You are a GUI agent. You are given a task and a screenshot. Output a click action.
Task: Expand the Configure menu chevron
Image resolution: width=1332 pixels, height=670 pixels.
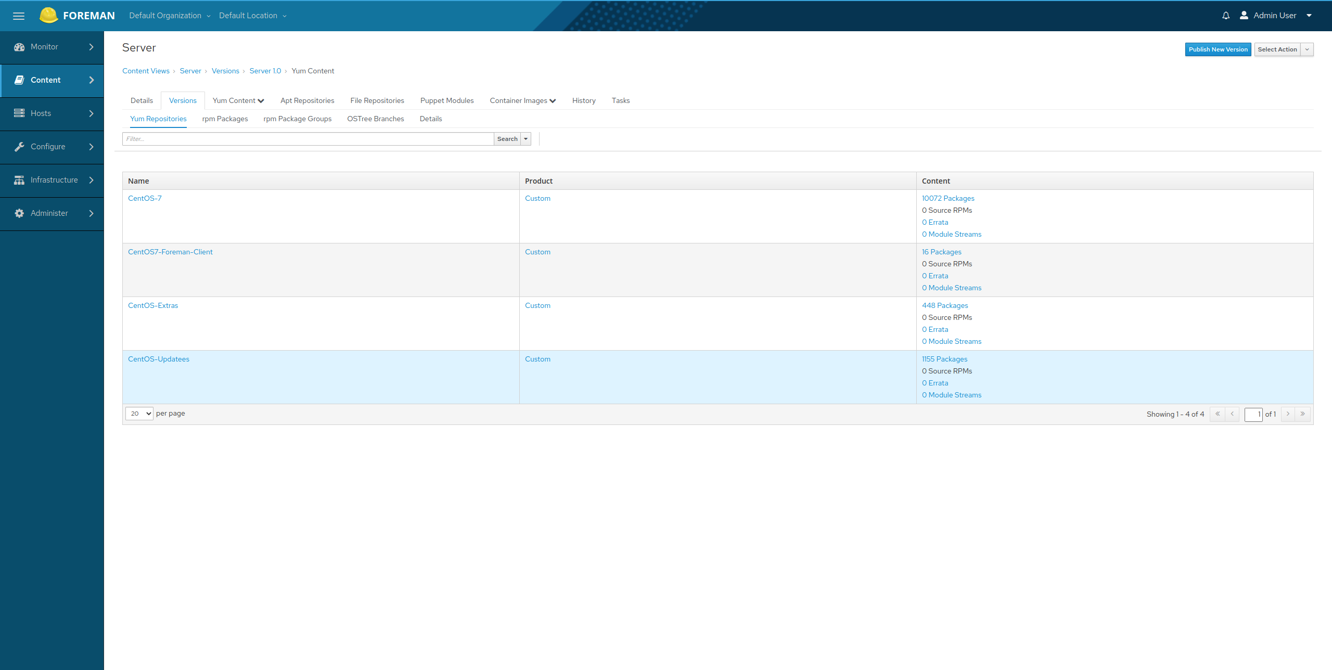pos(92,147)
